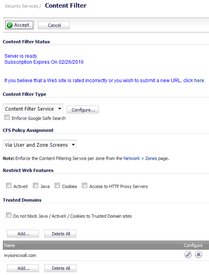
Task: Delete mysonicwall.com with the X icon
Action: point(199,255)
